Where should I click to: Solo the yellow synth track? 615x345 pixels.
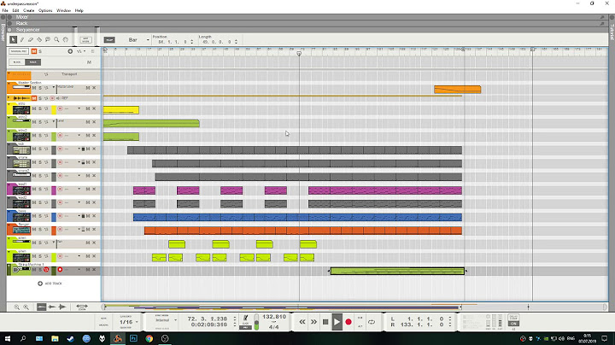(x=40, y=108)
